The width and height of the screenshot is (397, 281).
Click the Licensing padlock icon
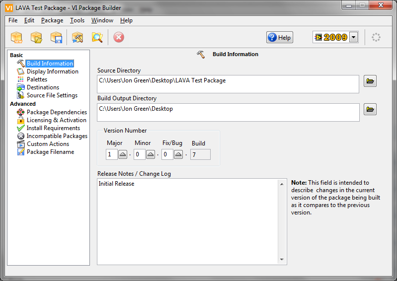click(21, 120)
